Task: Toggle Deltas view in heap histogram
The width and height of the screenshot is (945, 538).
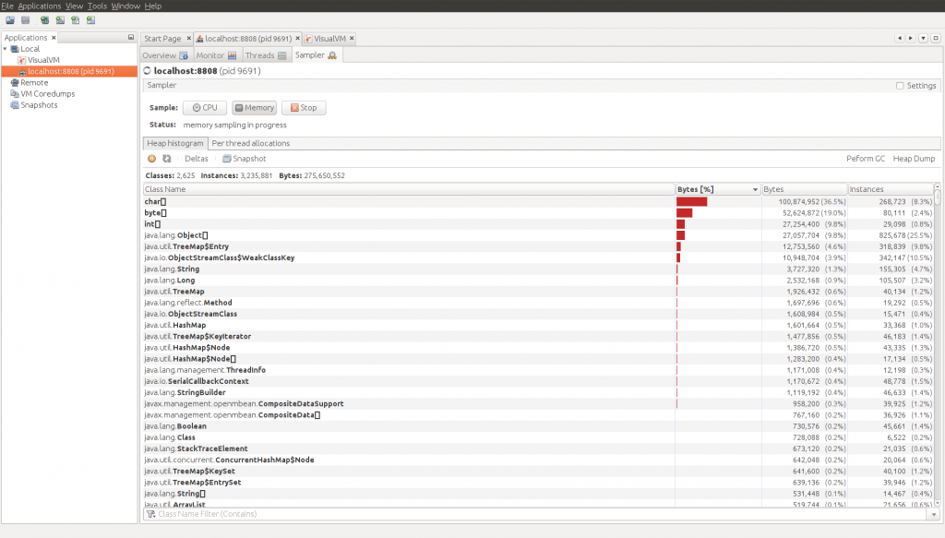Action: (x=196, y=159)
